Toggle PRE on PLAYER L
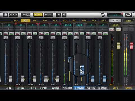The height and width of the screenshot is (101, 135). coord(47,33)
